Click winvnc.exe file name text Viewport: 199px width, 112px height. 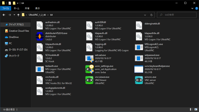[x=150, y=77]
